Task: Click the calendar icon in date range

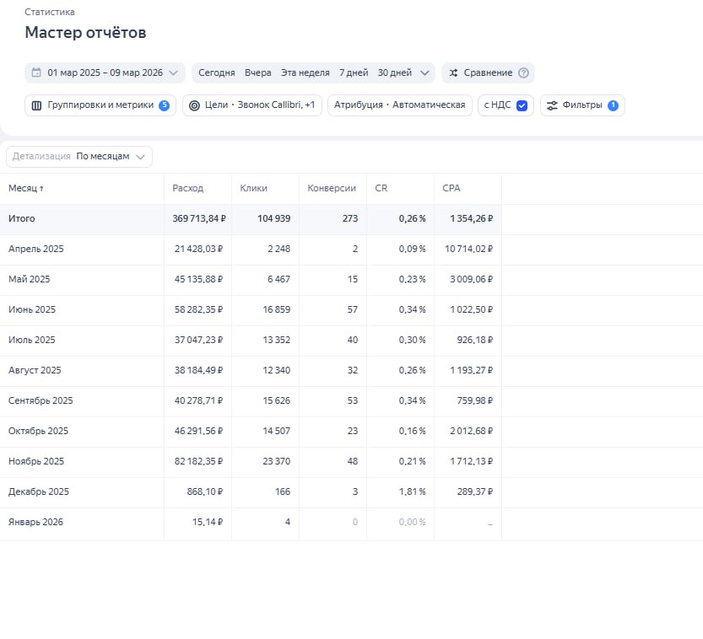Action: (36, 73)
